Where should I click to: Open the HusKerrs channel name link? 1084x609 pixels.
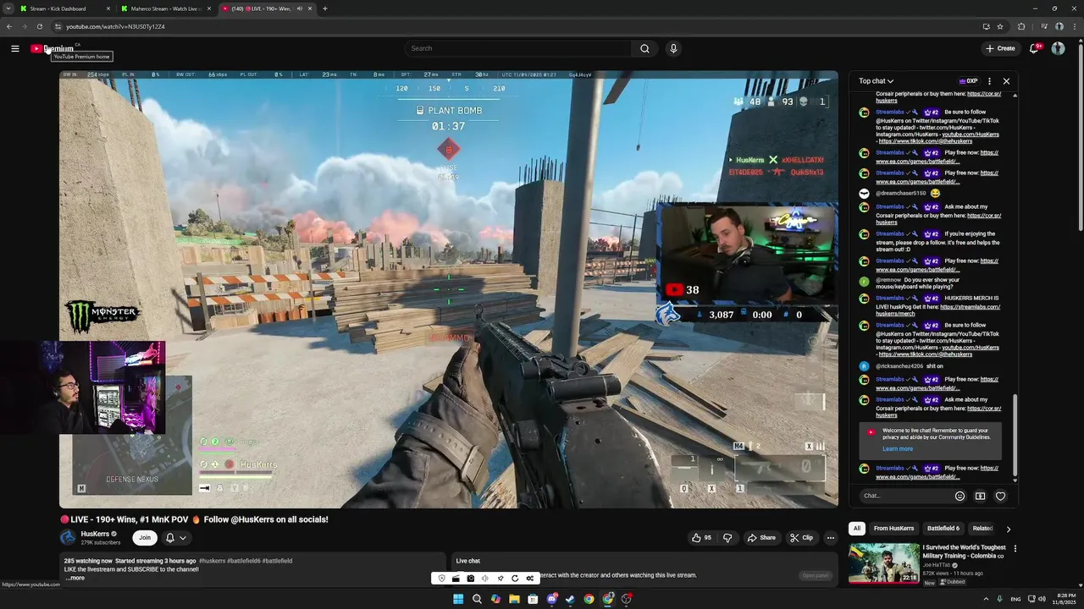click(95, 534)
